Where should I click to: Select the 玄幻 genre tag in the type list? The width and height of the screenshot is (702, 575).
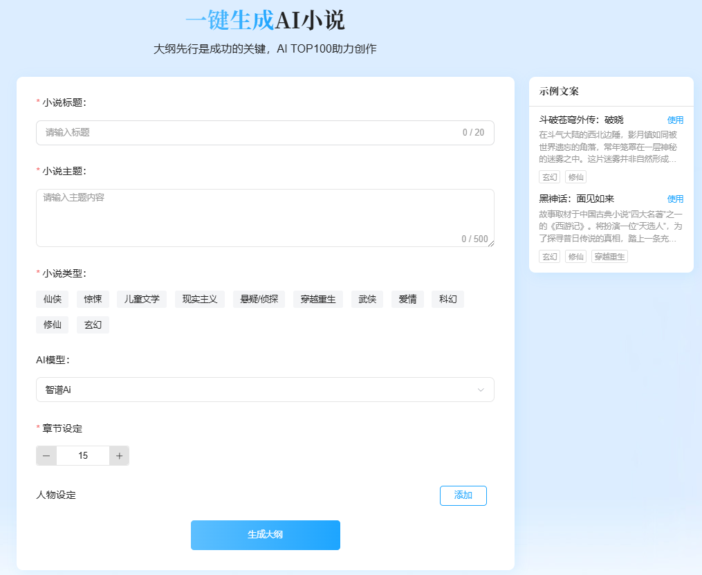pos(93,325)
